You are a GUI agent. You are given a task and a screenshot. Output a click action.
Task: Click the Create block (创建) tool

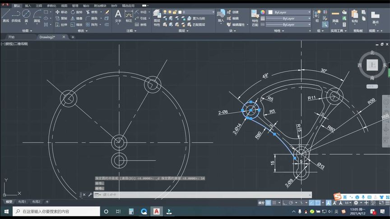click(x=233, y=12)
